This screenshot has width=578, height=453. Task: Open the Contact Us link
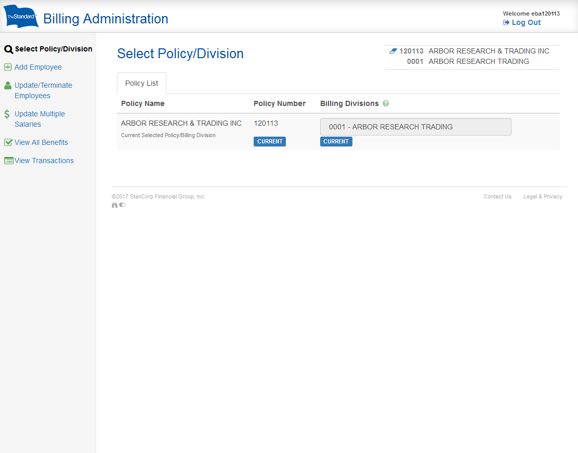coord(497,196)
